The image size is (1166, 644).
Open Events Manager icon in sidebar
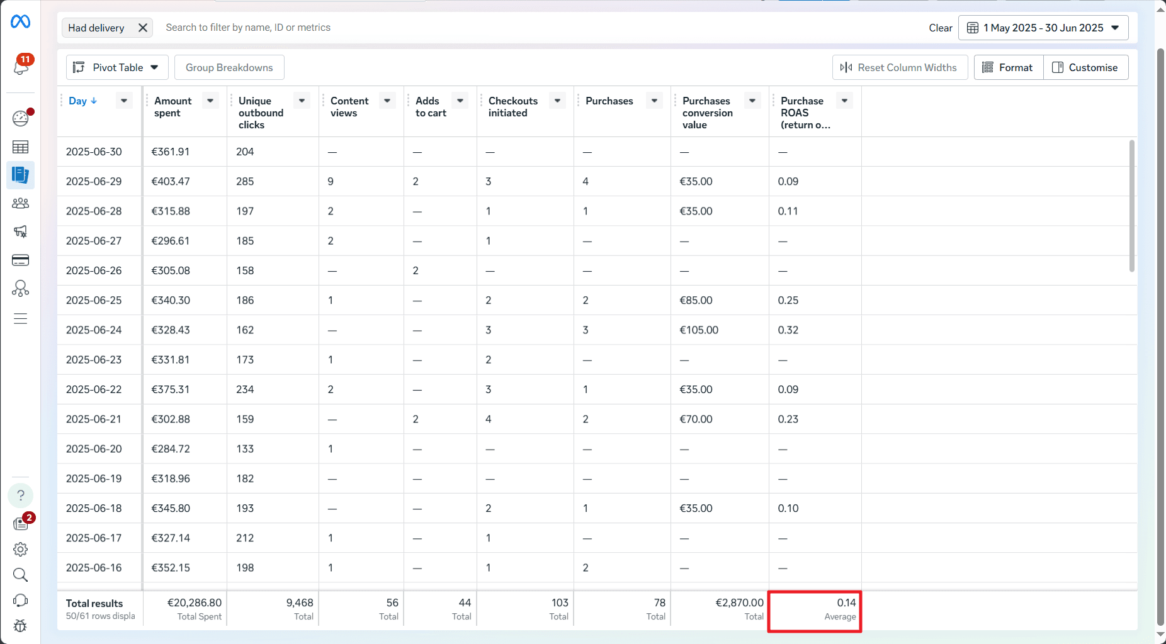click(21, 288)
